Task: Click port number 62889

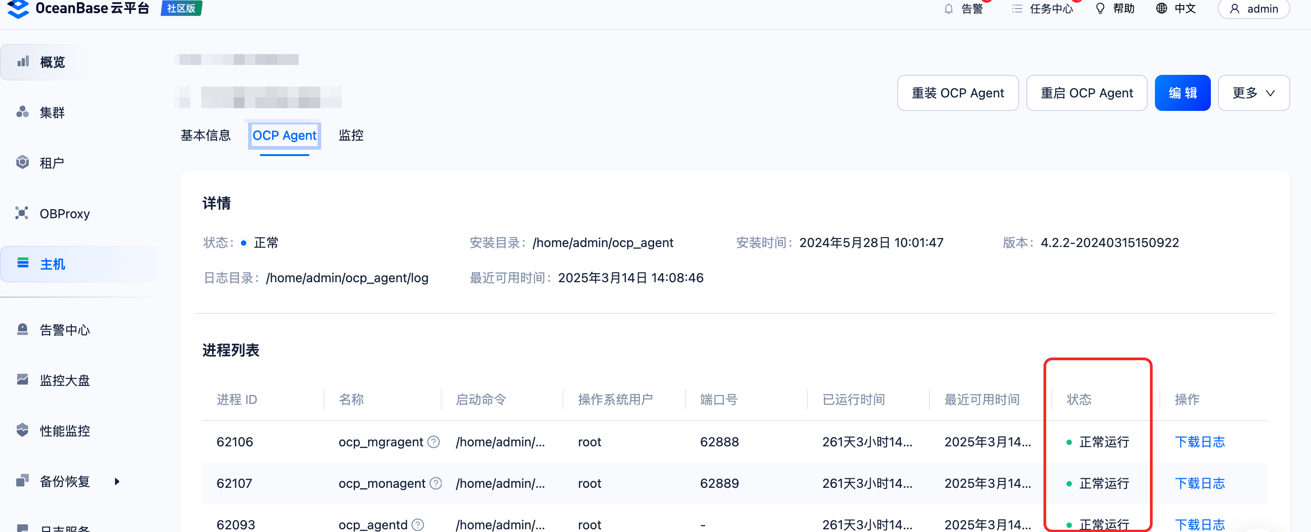Action: [719, 483]
